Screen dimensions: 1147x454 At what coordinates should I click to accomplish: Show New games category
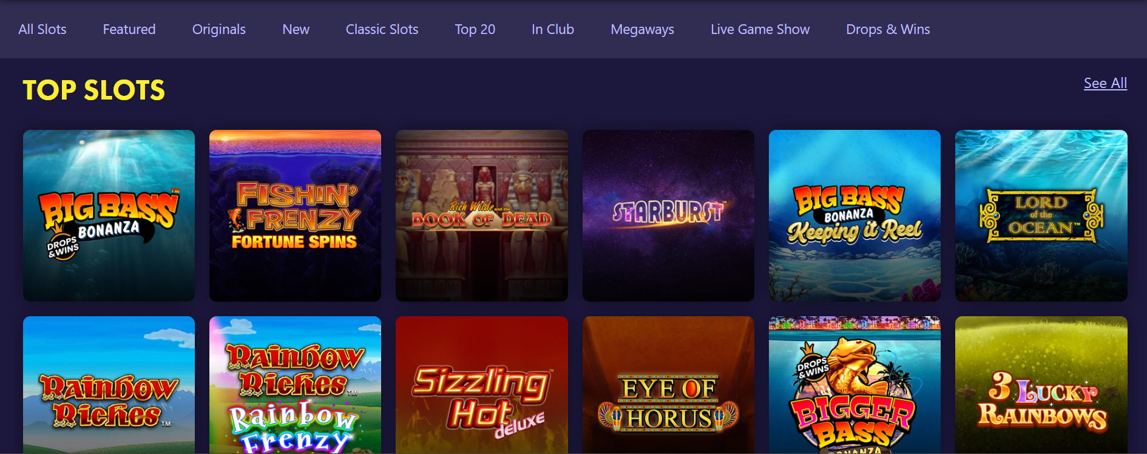[x=296, y=29]
